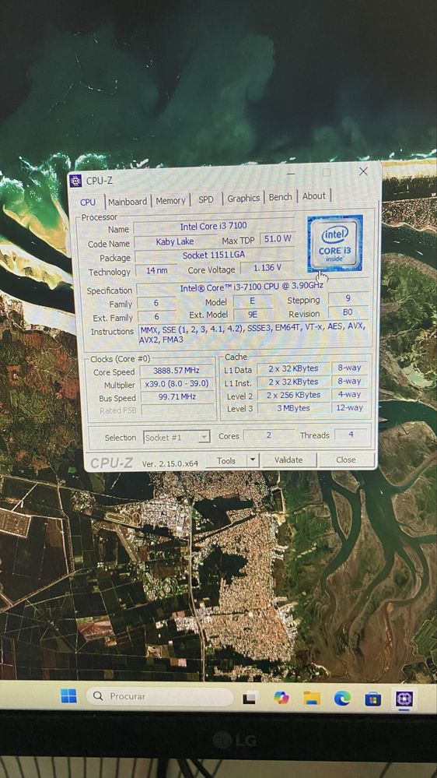Click the technology value '14 nm'
The height and width of the screenshot is (778, 437).
click(x=157, y=271)
